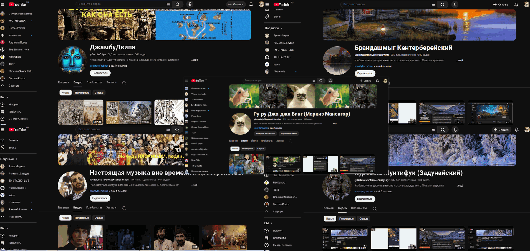Image resolution: width=530 pixels, height=251 pixels.
Task: Expand subscriptions with Развернуть in Настоящая музыка window
Action: pyautogui.click(x=15, y=217)
